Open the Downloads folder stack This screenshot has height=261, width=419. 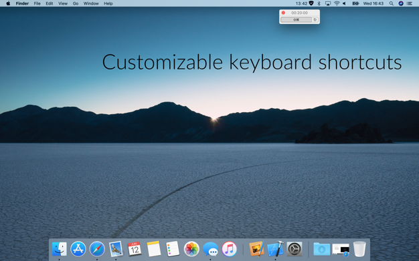click(321, 249)
